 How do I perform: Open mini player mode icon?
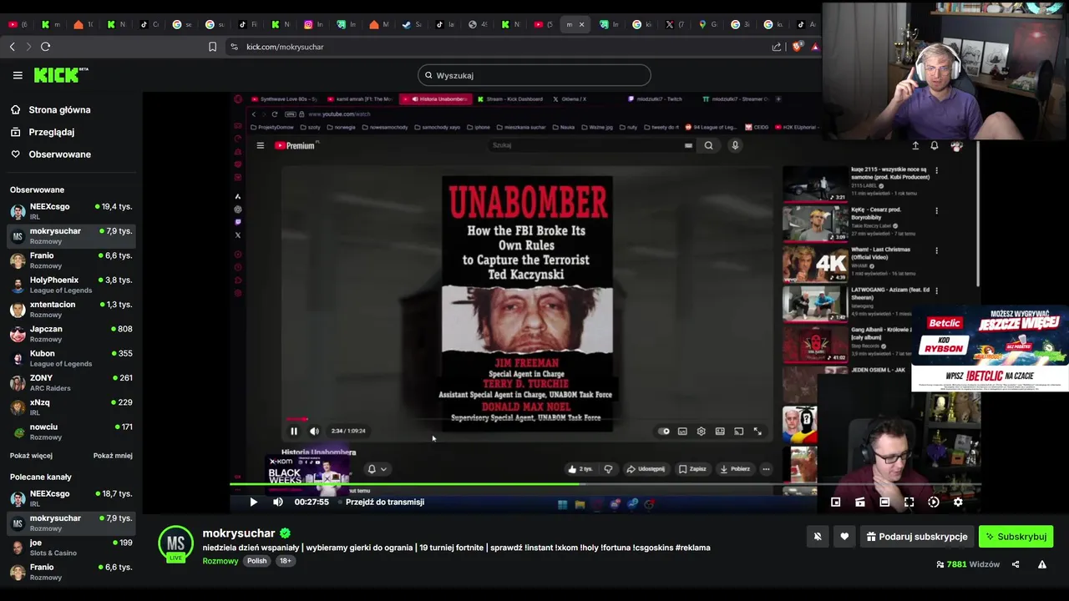tap(835, 502)
